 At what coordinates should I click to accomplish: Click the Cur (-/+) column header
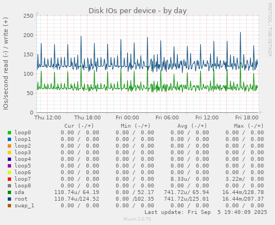[x=79, y=126]
